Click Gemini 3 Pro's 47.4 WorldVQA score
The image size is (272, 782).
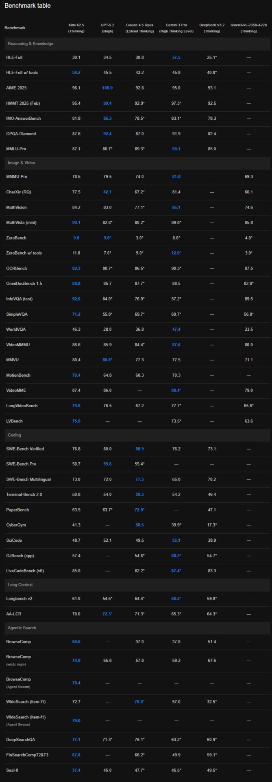point(176,329)
